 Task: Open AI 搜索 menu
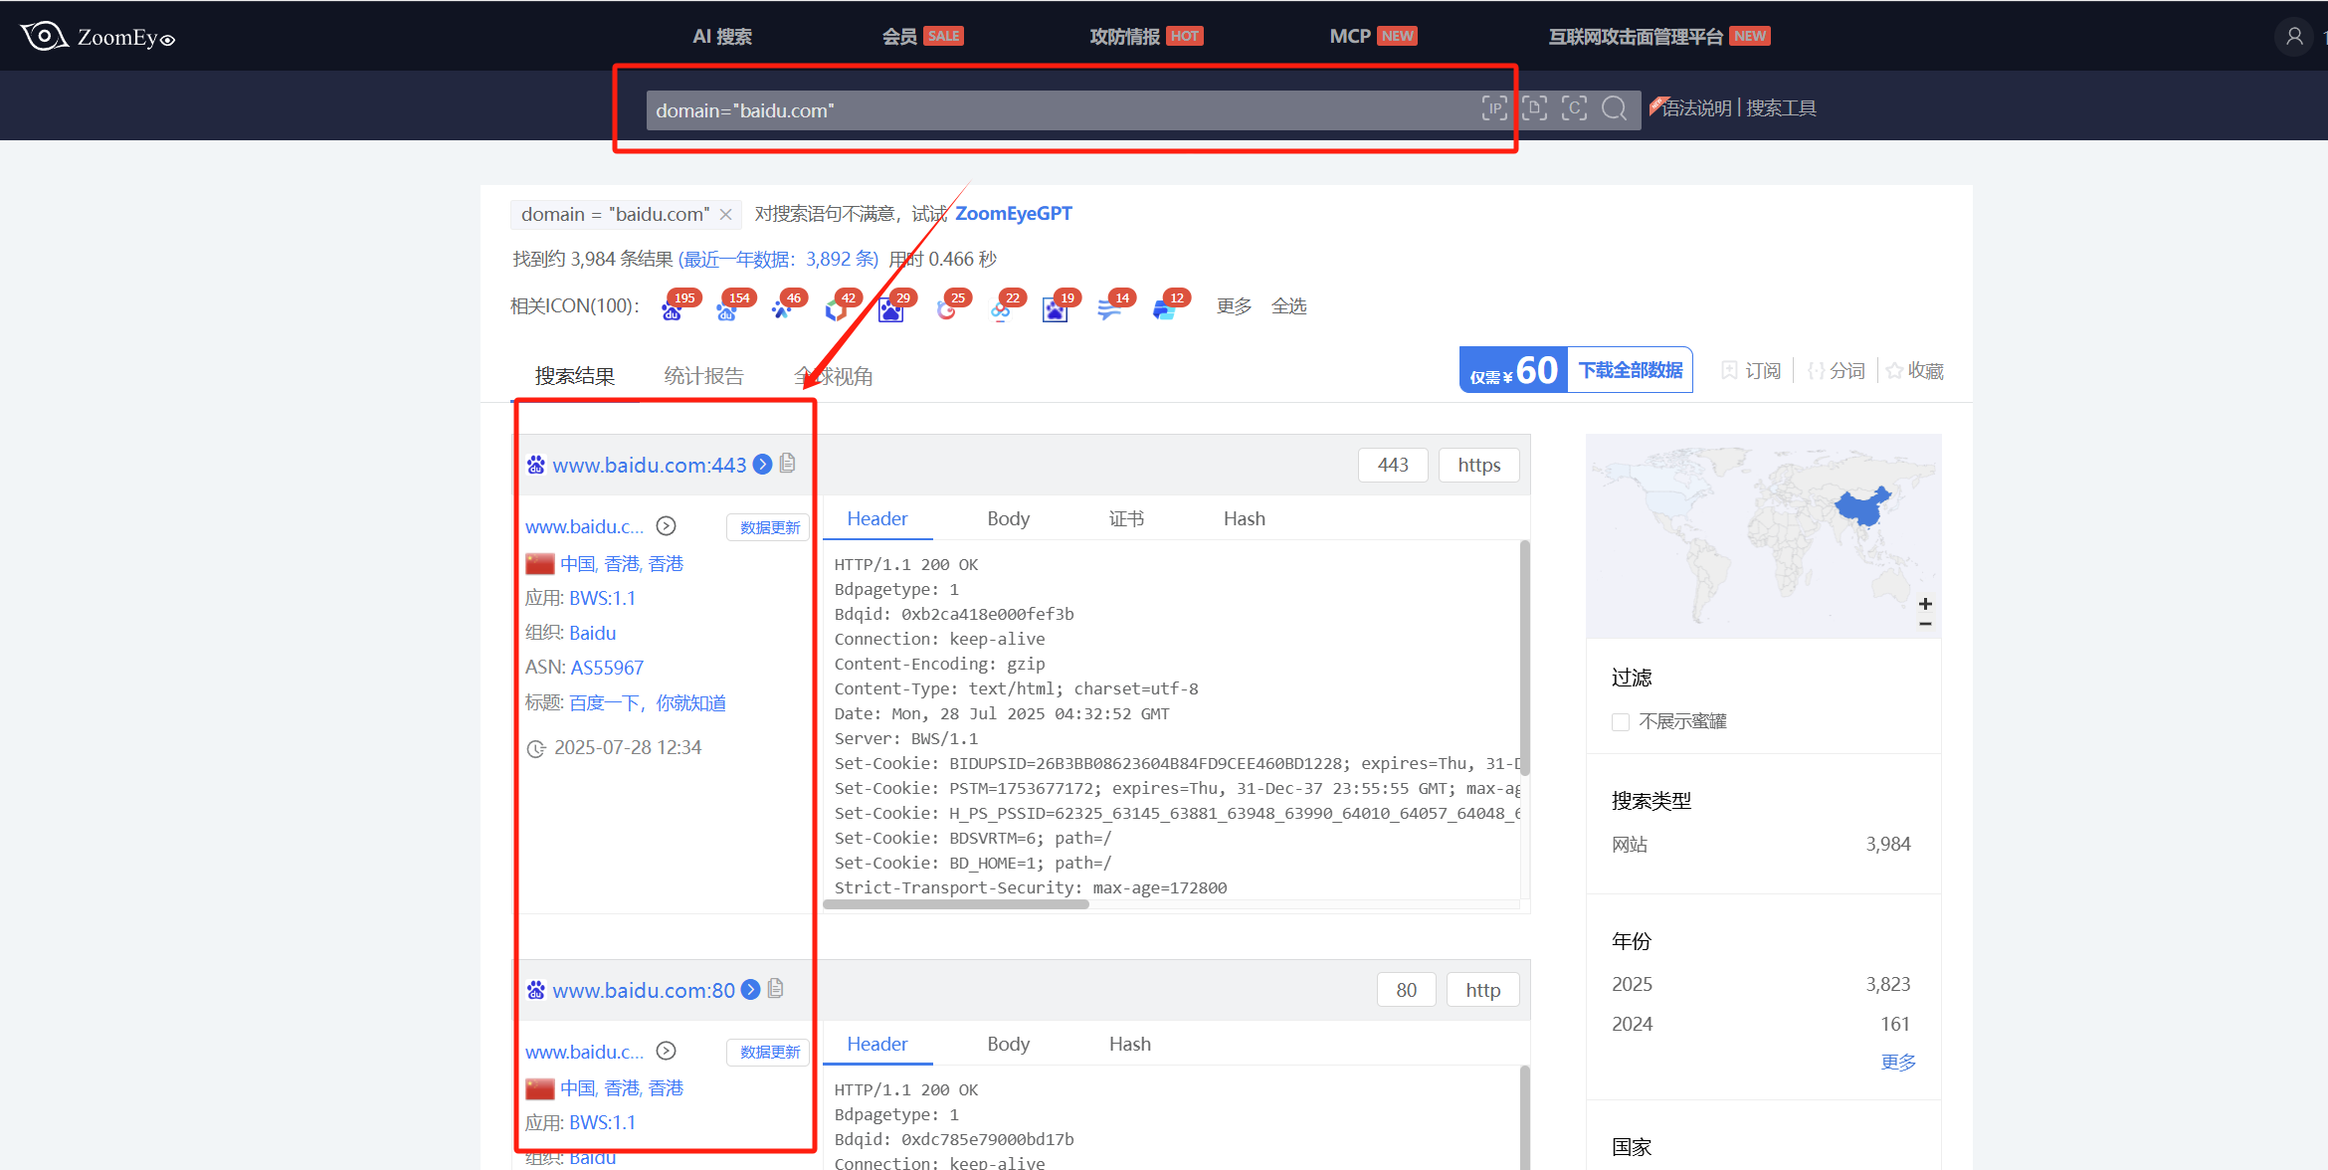click(x=722, y=37)
